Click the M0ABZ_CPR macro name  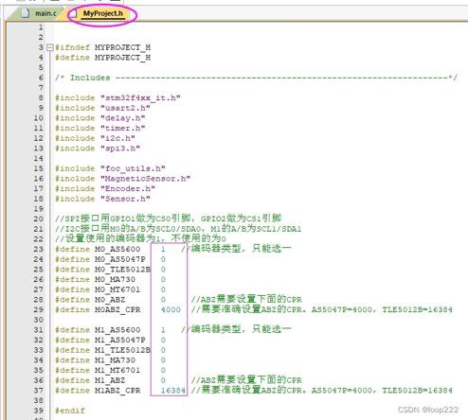117,309
